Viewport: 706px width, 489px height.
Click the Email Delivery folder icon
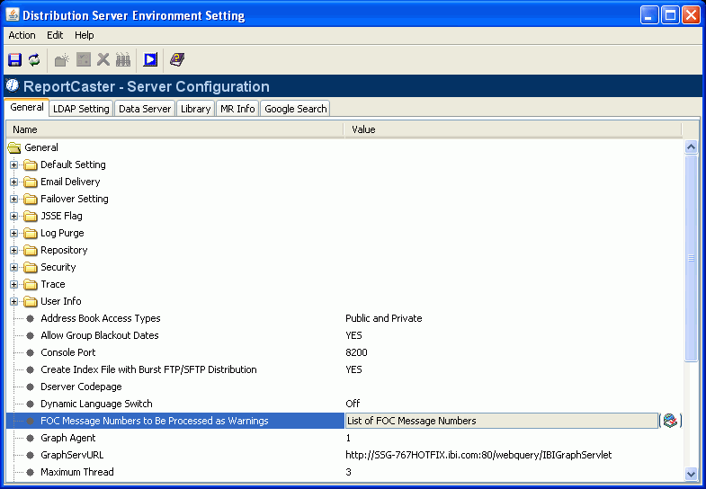click(31, 182)
